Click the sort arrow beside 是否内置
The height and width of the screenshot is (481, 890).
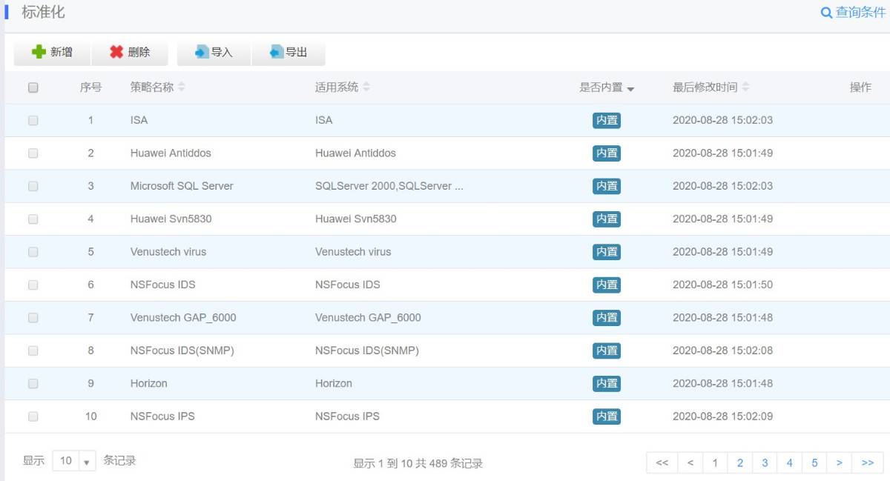point(631,89)
